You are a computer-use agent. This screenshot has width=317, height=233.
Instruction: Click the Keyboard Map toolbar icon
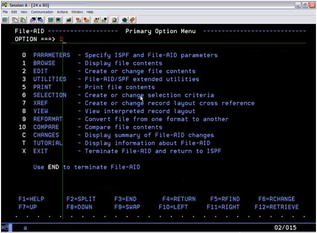coord(69,20)
